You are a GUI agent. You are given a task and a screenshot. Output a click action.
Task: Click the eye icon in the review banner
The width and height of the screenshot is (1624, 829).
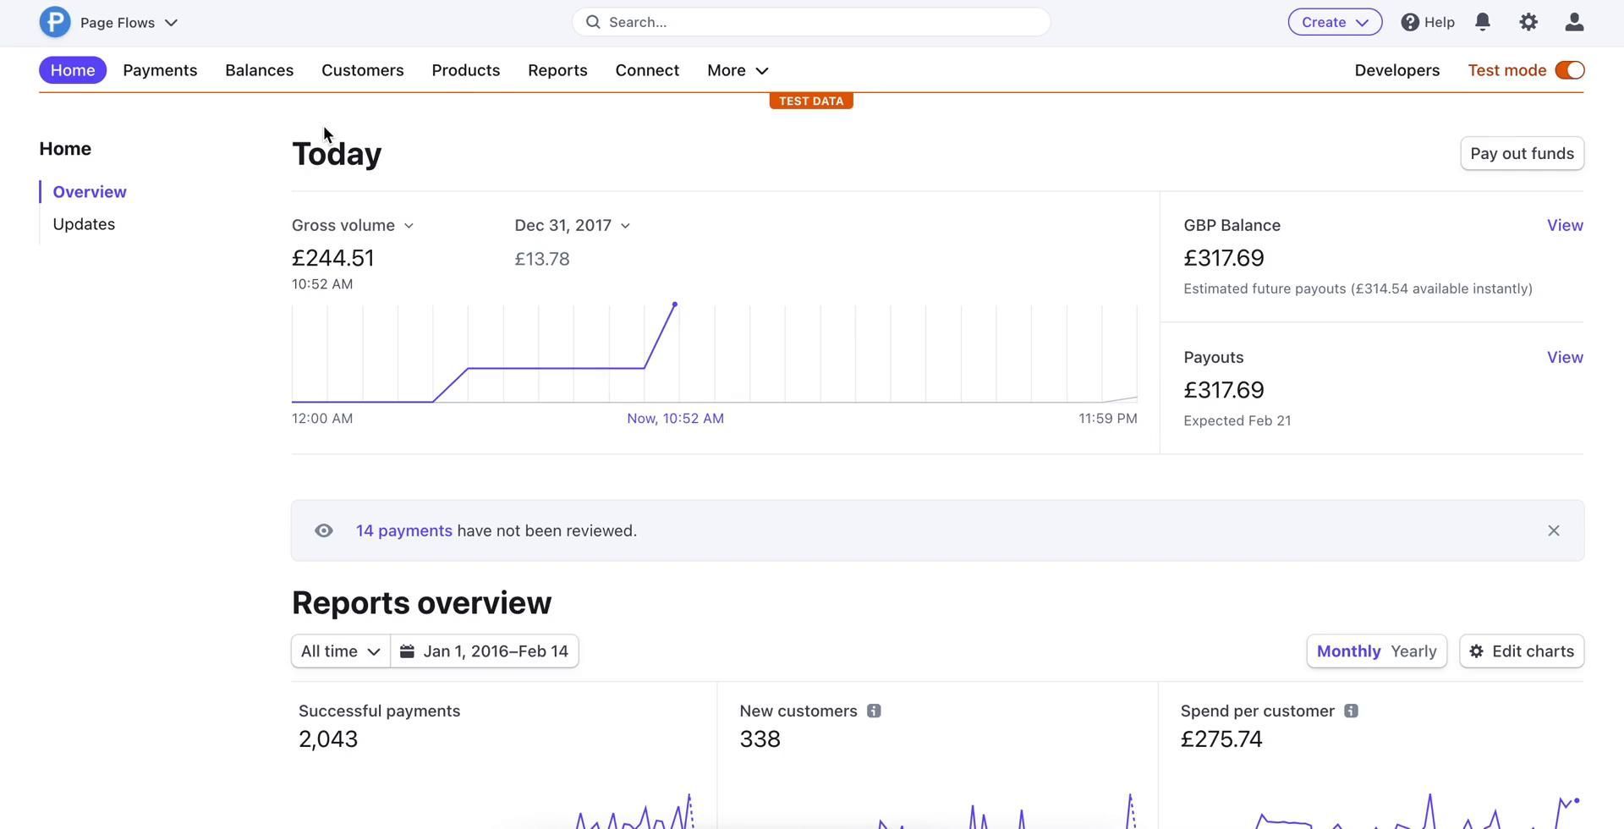324,531
